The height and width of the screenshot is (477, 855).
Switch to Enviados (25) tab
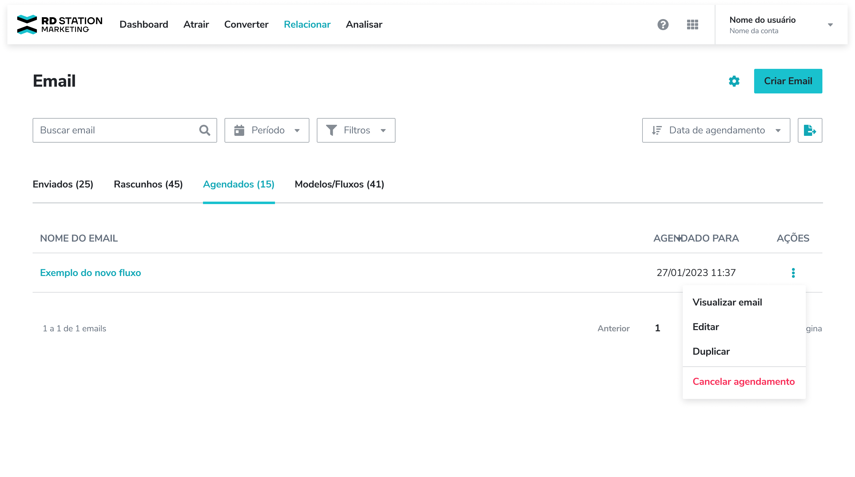tap(63, 184)
